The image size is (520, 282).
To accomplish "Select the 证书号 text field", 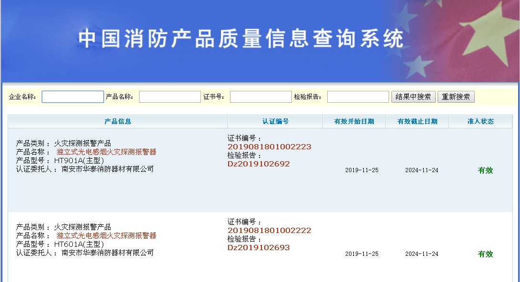I will click(x=260, y=97).
